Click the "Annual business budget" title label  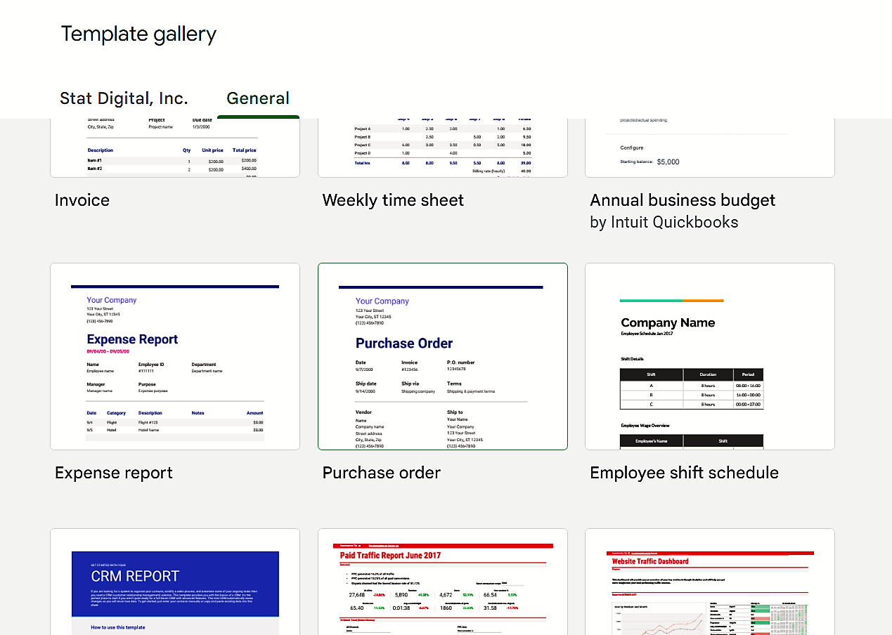coord(683,200)
